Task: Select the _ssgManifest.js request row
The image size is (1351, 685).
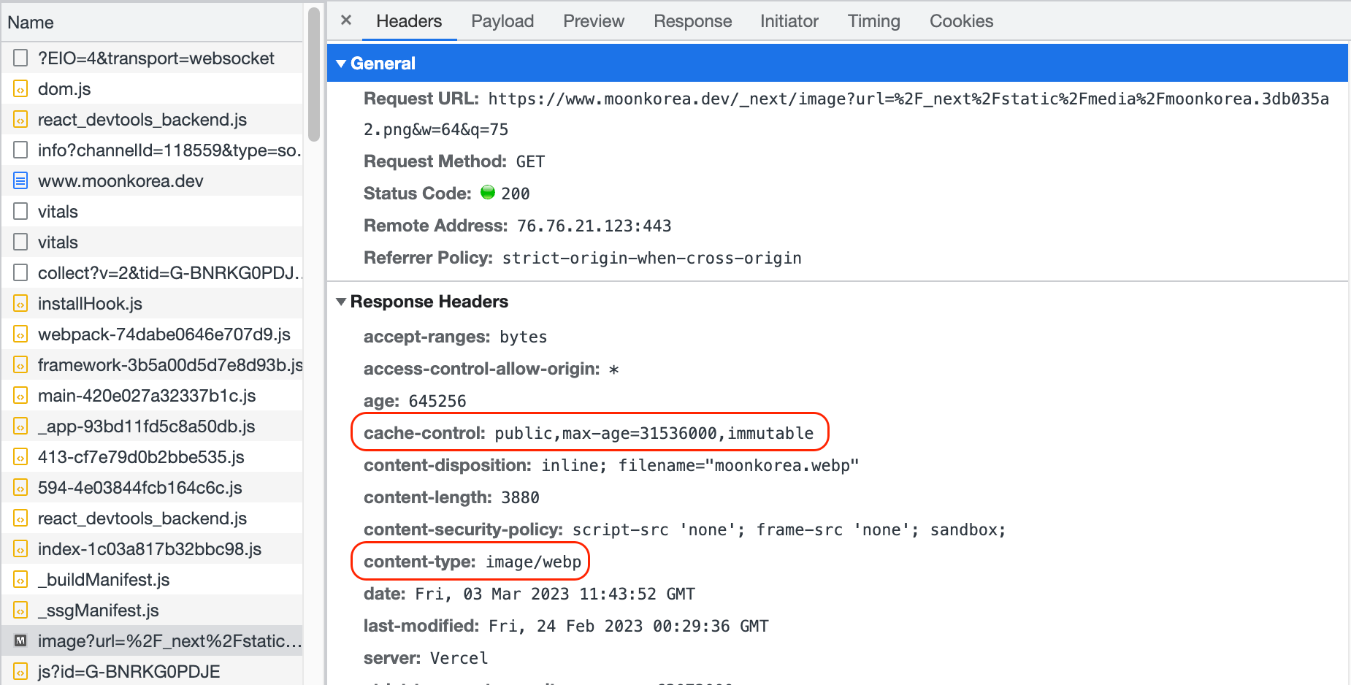Action: (x=98, y=611)
